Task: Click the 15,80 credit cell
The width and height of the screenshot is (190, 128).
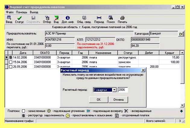Action: (169, 58)
